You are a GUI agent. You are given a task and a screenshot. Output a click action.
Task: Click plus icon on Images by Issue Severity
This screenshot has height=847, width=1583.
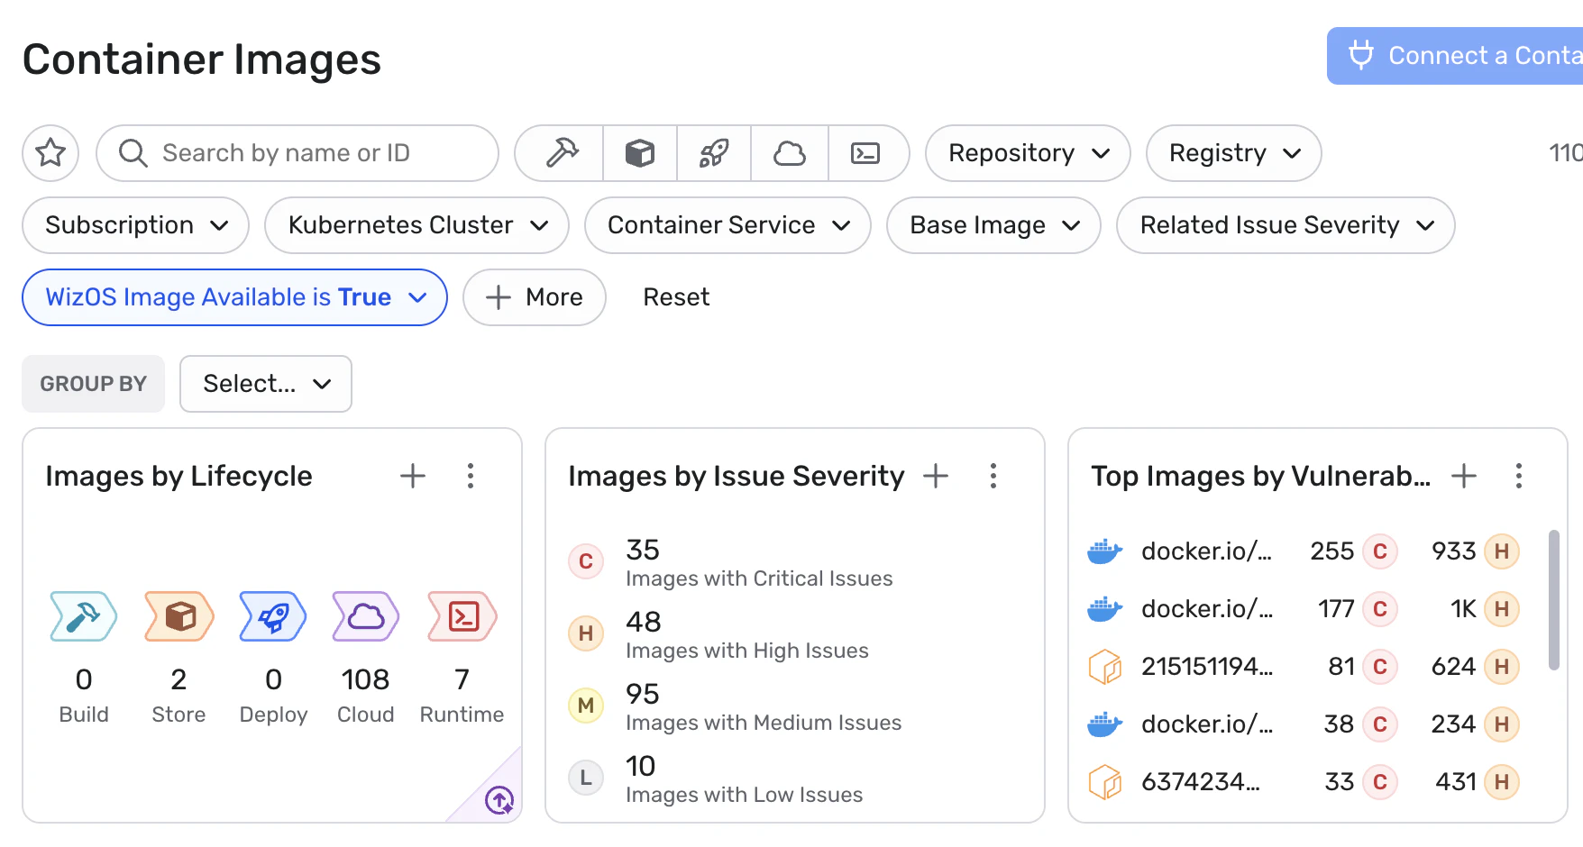click(936, 476)
